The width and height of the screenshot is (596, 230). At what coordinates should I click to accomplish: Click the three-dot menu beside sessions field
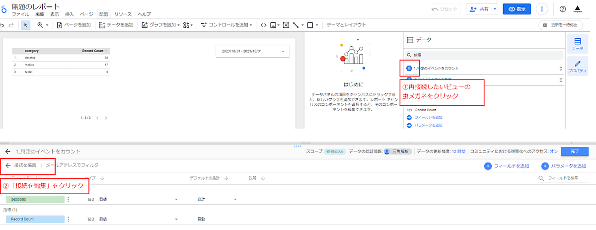click(x=69, y=199)
